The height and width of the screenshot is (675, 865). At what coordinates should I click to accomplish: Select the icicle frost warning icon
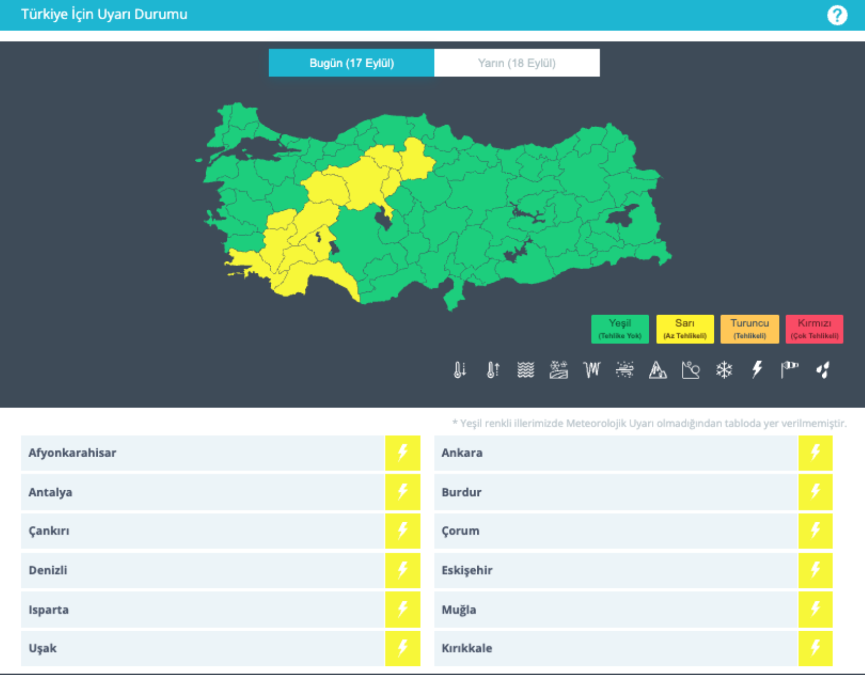click(x=592, y=370)
